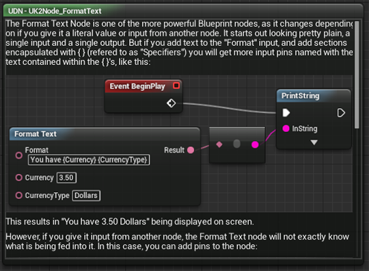Click the PrintString execution input pin

pos(286,113)
